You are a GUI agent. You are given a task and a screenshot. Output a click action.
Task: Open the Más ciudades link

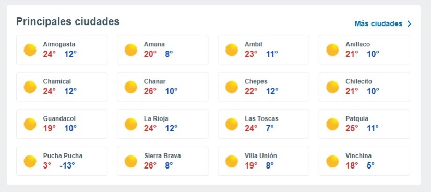click(x=383, y=23)
